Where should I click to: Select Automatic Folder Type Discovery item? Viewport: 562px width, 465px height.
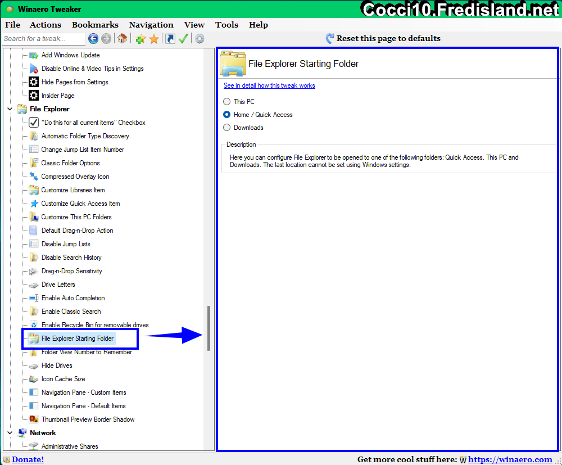[85, 136]
